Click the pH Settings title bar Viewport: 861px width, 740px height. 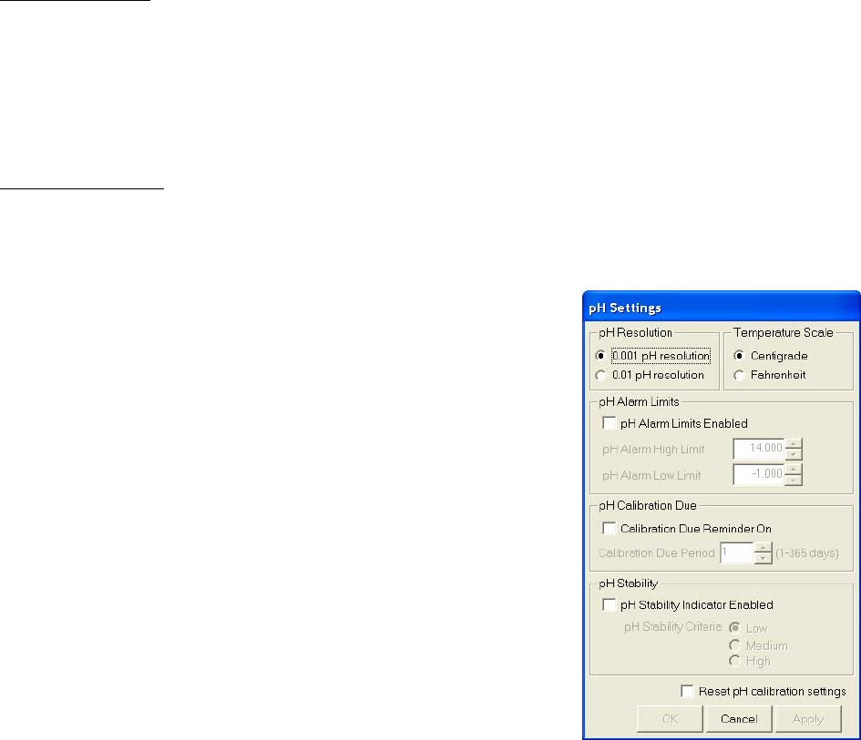(x=722, y=307)
